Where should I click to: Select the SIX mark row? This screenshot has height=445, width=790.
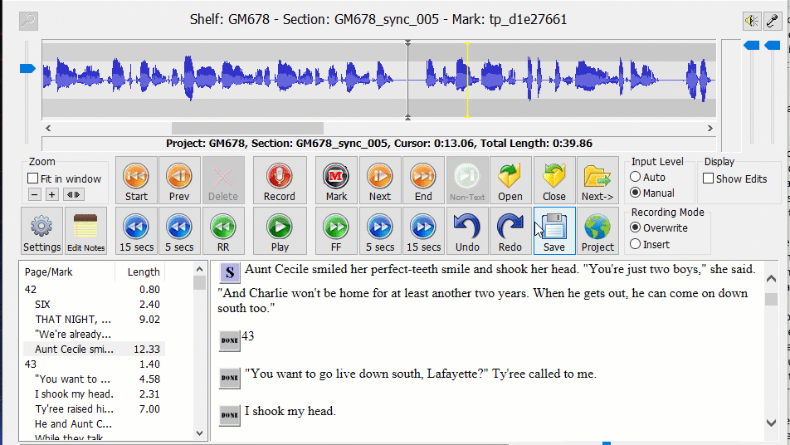(95, 305)
